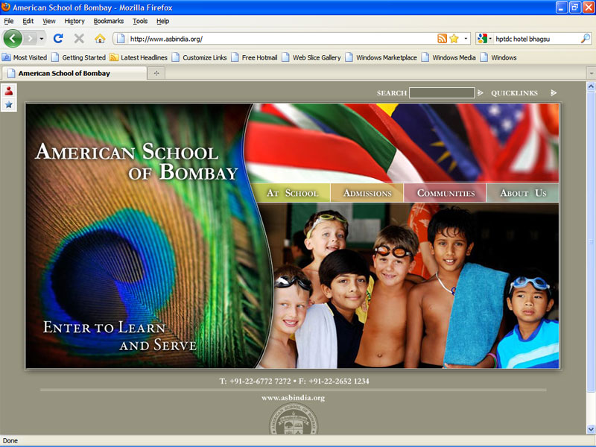Screen dimensions: 596x447
Task: Click the red person sidebar icon
Action: 9,91
